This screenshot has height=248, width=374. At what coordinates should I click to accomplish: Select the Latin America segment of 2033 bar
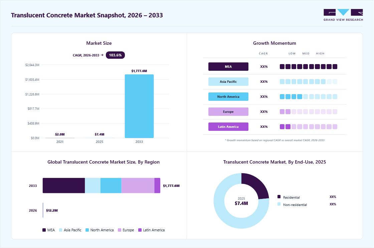157,186
